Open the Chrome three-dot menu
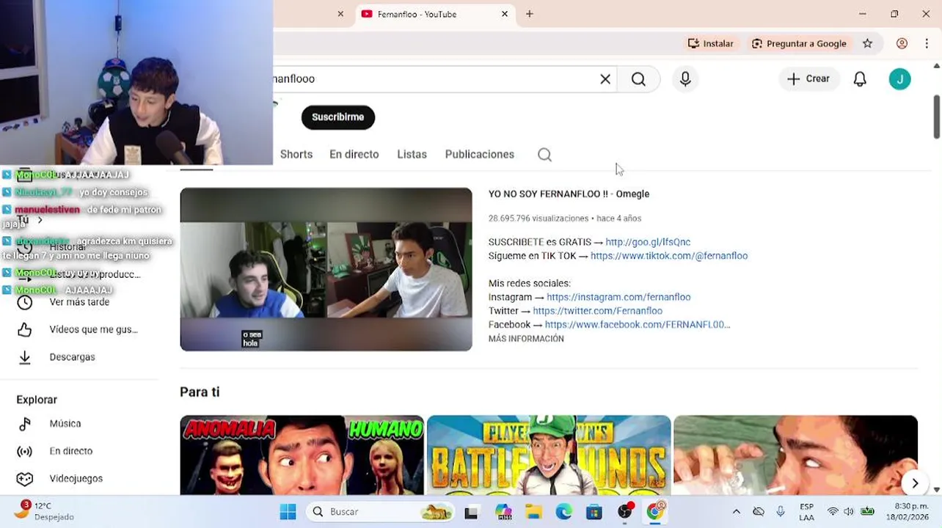Screen dimensions: 942x528 (928, 44)
